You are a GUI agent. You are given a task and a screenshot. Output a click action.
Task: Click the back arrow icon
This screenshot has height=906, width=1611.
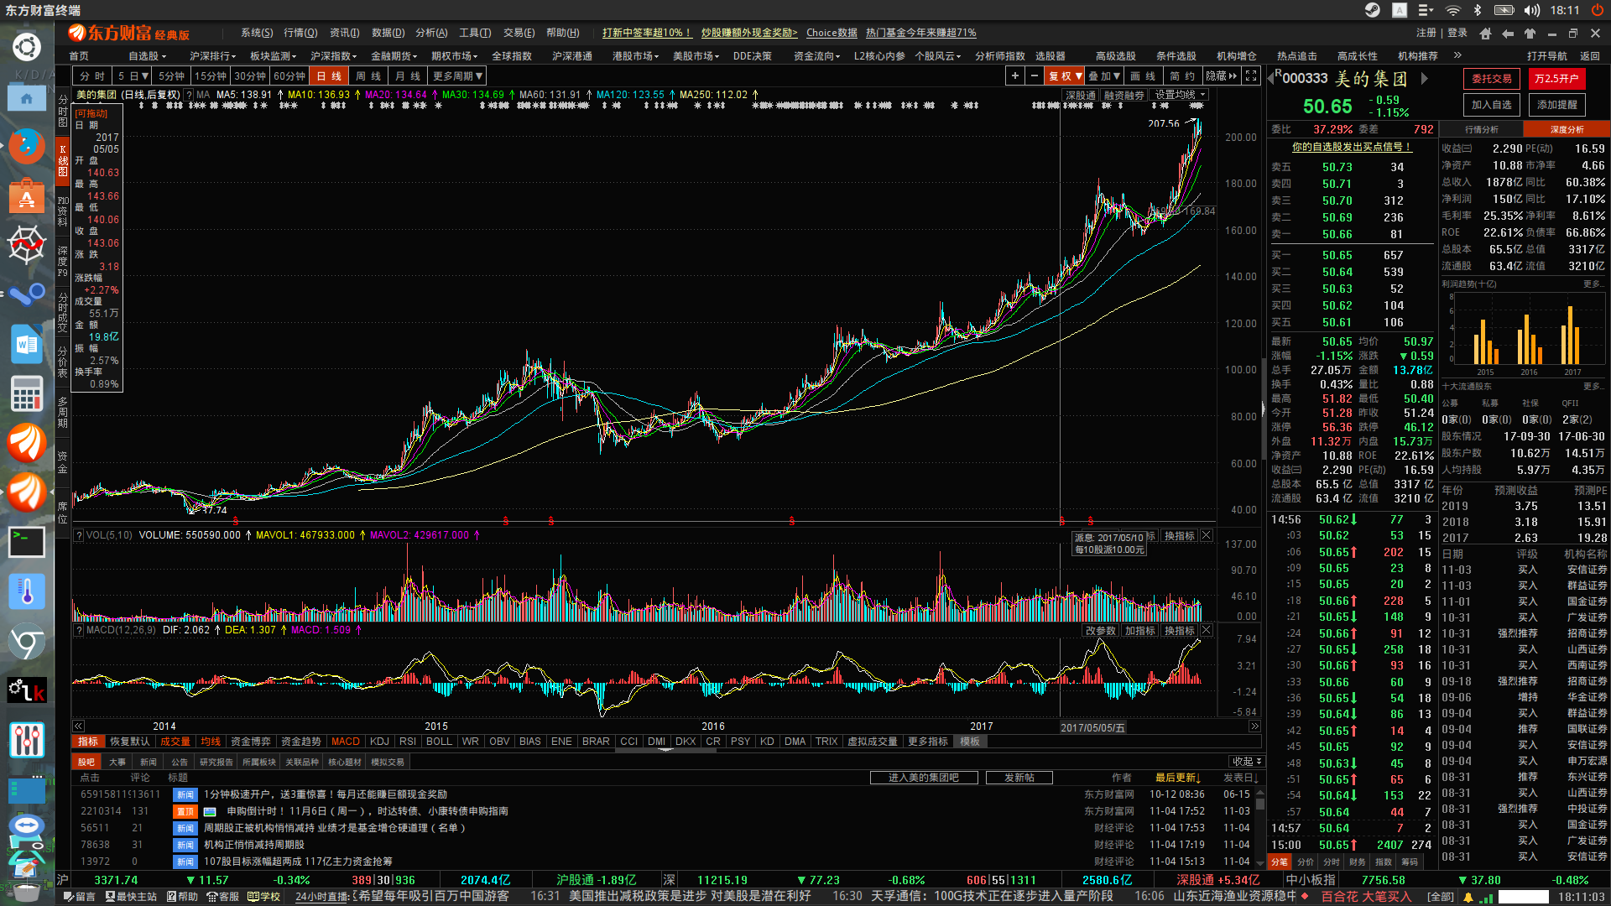(1508, 34)
